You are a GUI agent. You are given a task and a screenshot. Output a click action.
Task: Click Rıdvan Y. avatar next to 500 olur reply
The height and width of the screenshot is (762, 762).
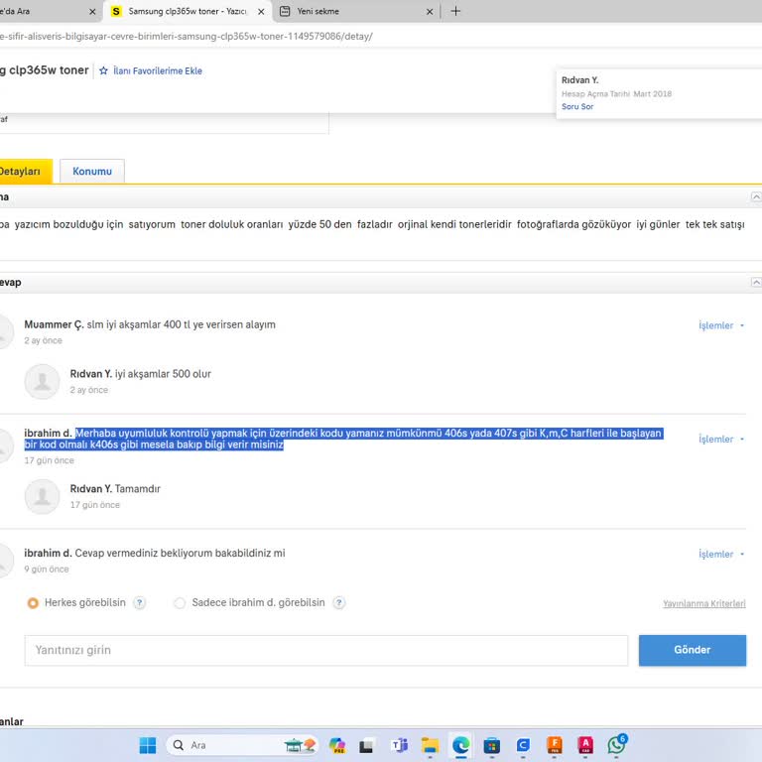click(x=43, y=381)
